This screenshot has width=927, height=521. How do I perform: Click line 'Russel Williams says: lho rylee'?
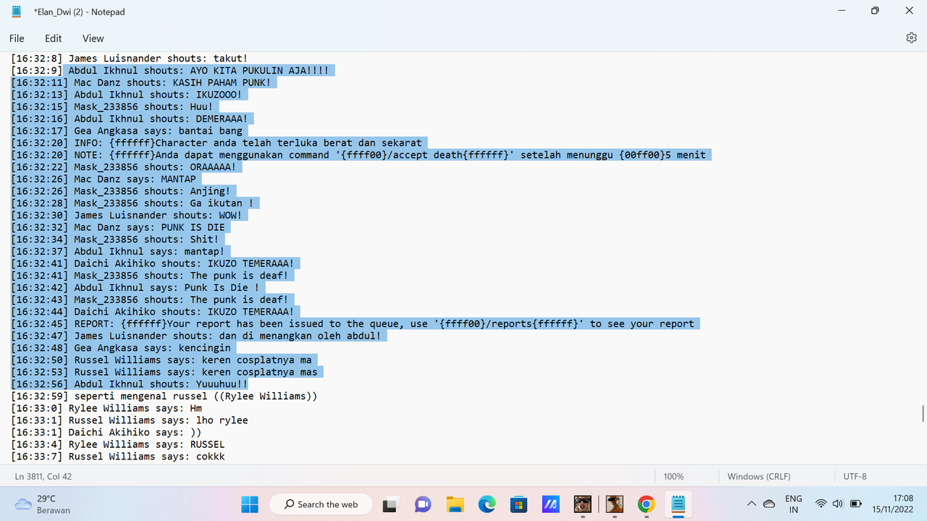tap(129, 420)
